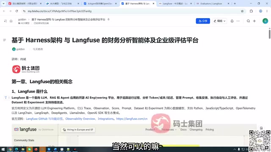Open the Chrome profile avatar icon
This screenshot has height=152, width=271.
pyautogui.click(x=260, y=11)
